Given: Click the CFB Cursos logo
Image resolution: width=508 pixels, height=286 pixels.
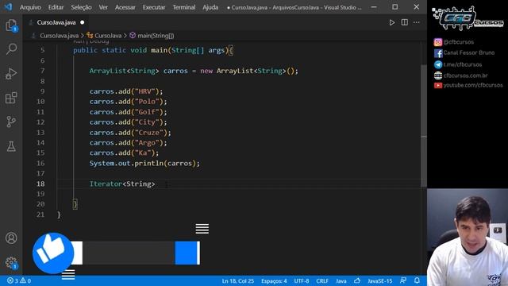Looking at the screenshot, I should click(x=468, y=18).
